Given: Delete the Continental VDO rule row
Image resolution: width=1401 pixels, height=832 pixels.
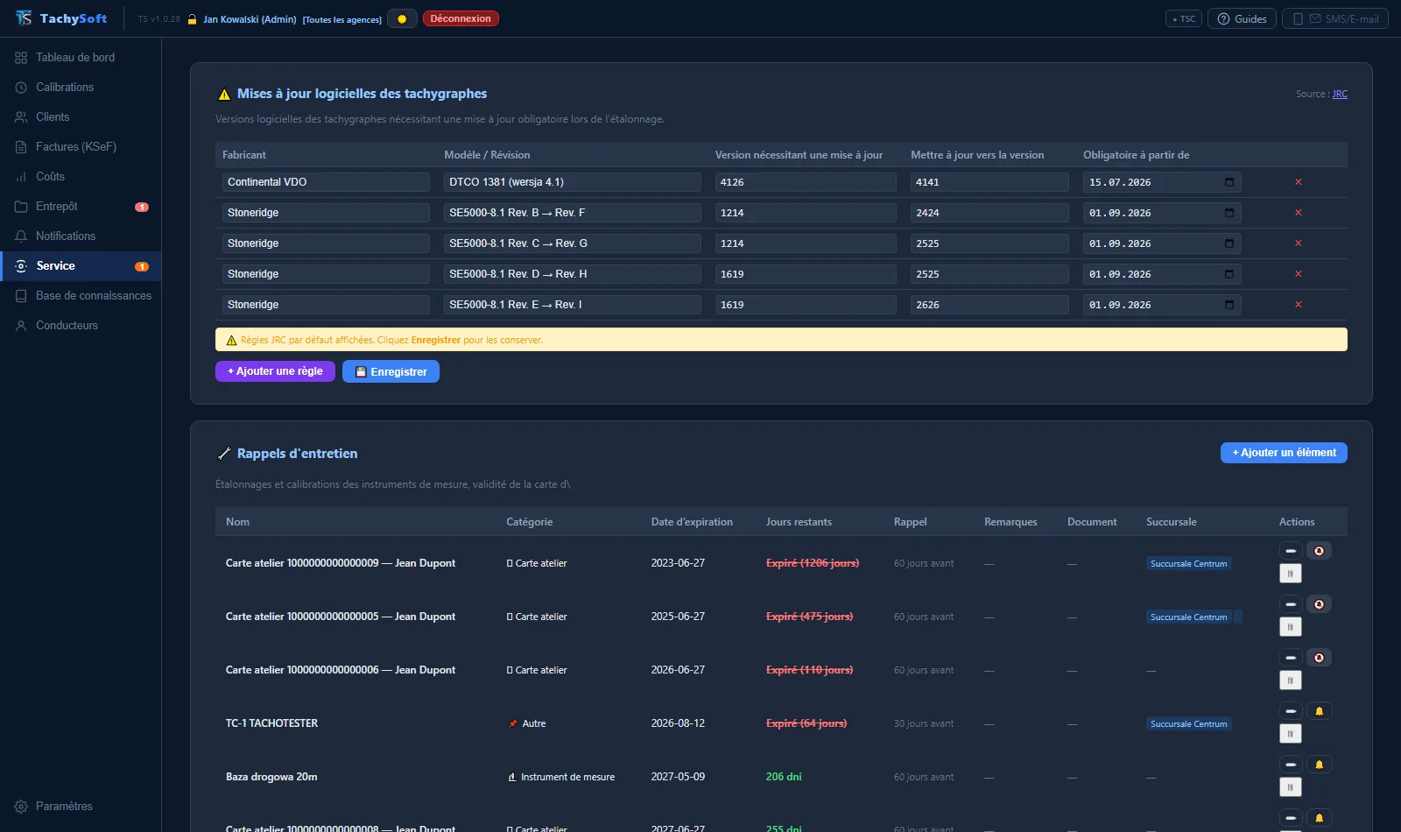Looking at the screenshot, I should pos(1299,182).
